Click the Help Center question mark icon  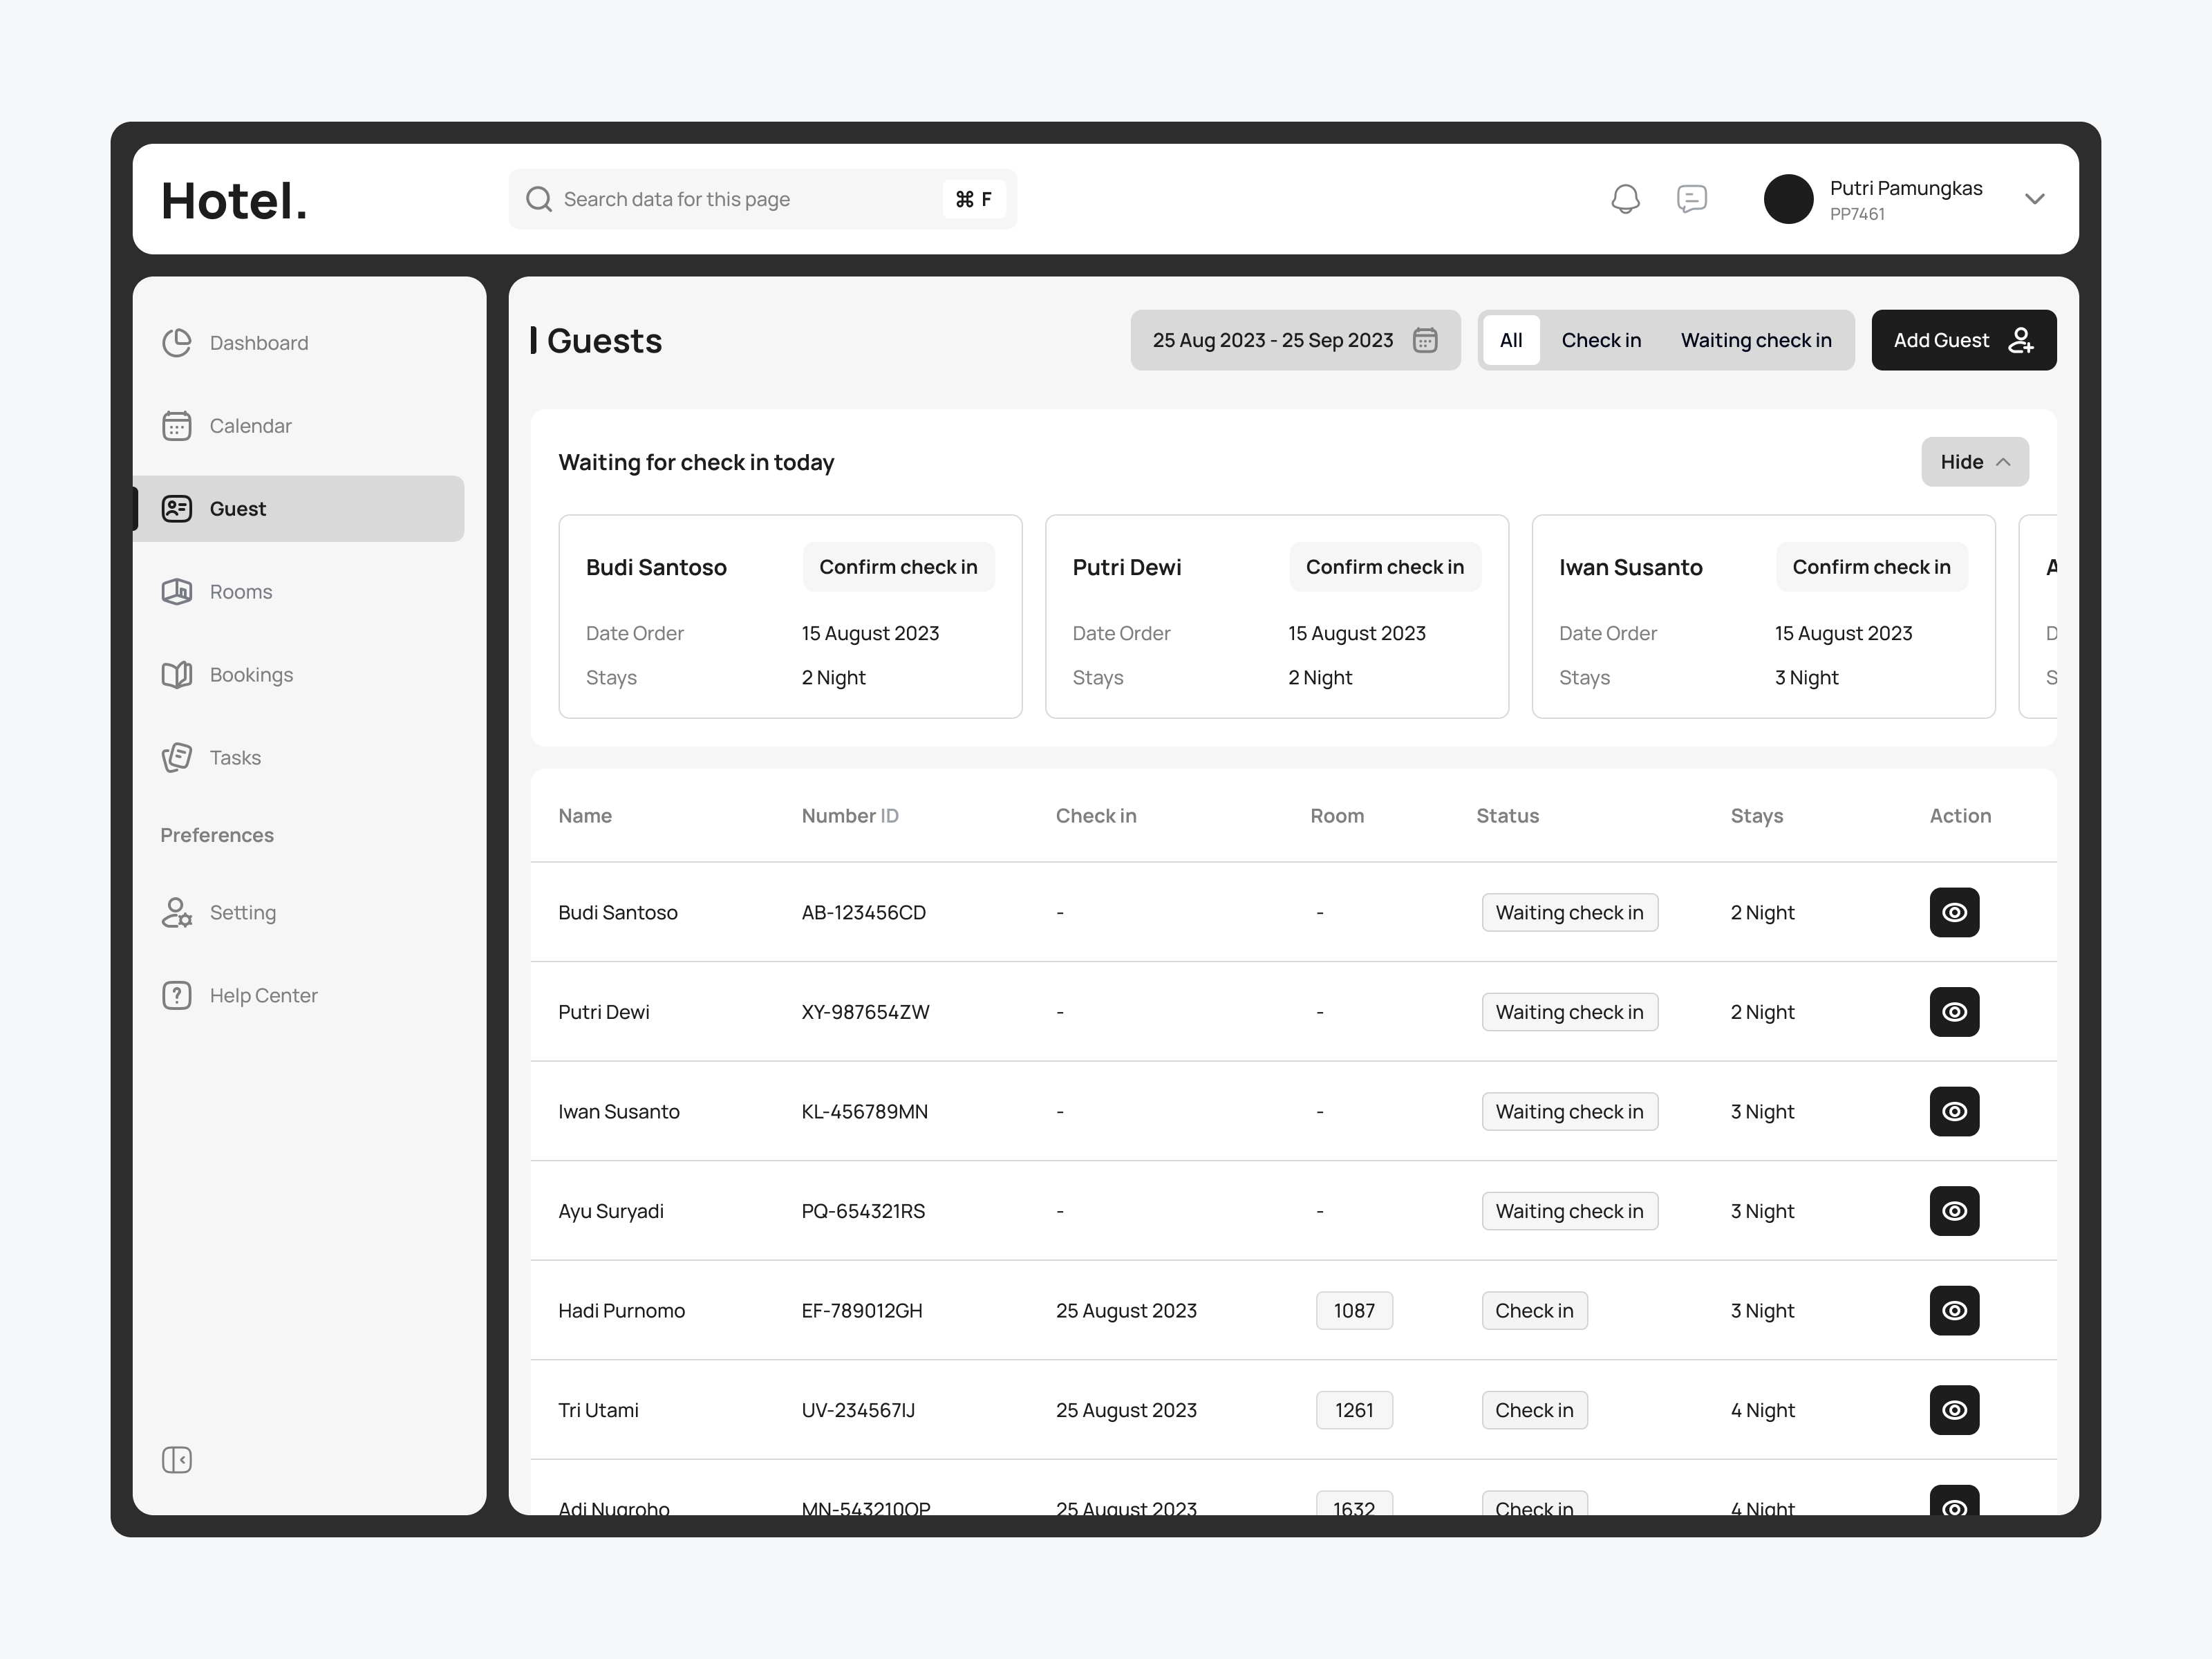click(177, 995)
